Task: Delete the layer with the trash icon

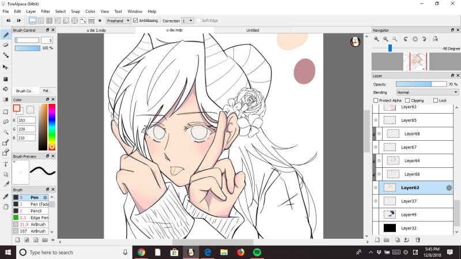Action: click(x=418, y=240)
